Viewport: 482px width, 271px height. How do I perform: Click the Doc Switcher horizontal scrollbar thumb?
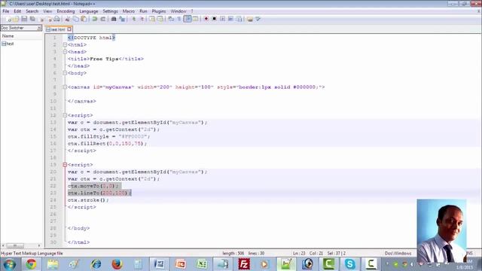click(x=15, y=245)
